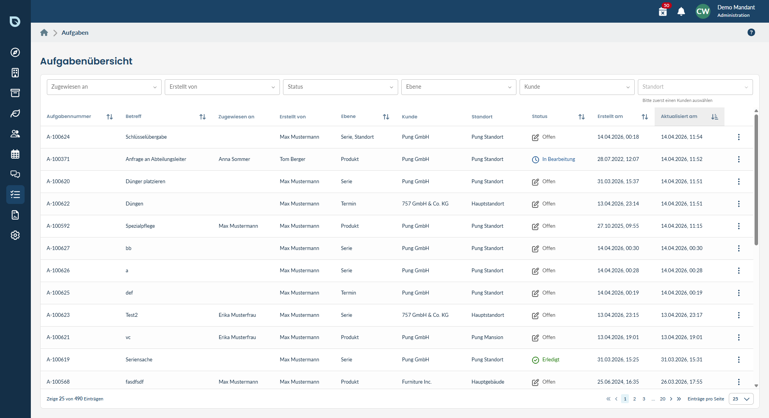
Task: Click the table's vertical scrollbar
Action: 756,180
